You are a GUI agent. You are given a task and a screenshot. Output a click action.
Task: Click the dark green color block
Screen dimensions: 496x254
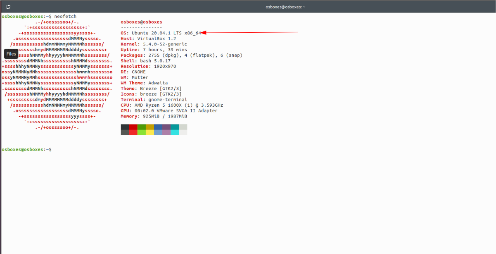point(141,127)
